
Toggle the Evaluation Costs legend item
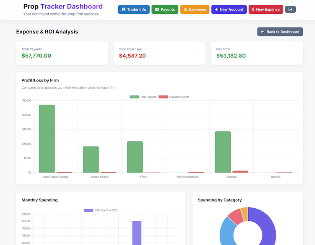pos(174,97)
